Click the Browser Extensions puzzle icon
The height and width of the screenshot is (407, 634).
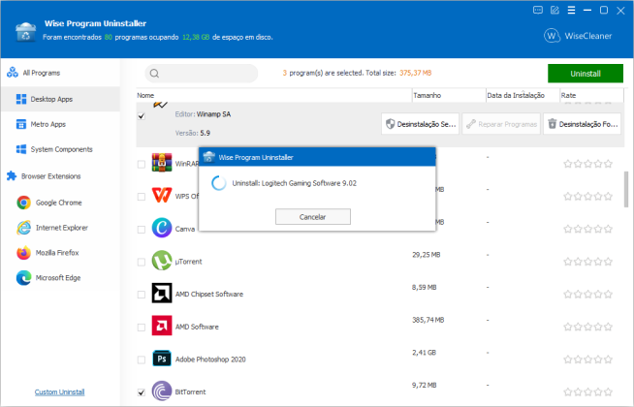[12, 176]
